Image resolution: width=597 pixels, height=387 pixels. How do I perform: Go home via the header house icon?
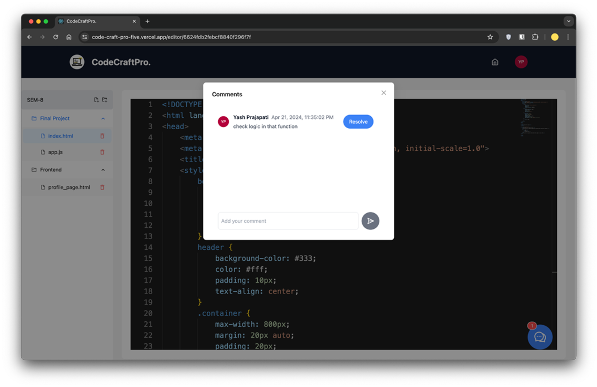495,62
